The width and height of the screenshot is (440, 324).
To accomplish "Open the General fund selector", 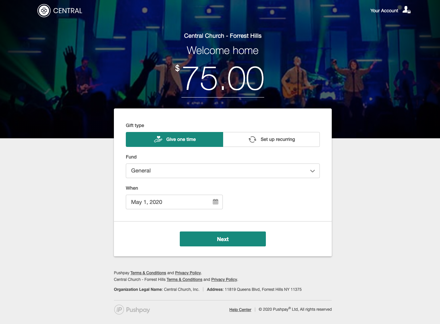I will [223, 171].
